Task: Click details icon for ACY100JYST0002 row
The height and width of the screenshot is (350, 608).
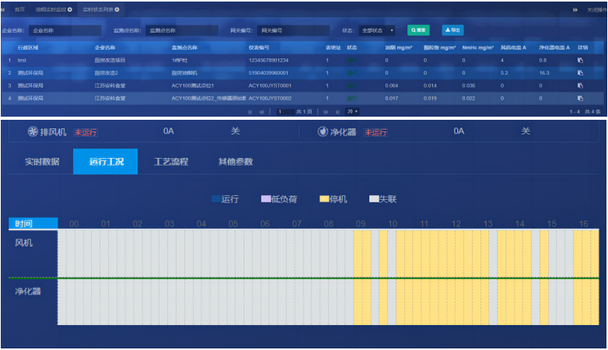Action: pos(579,98)
